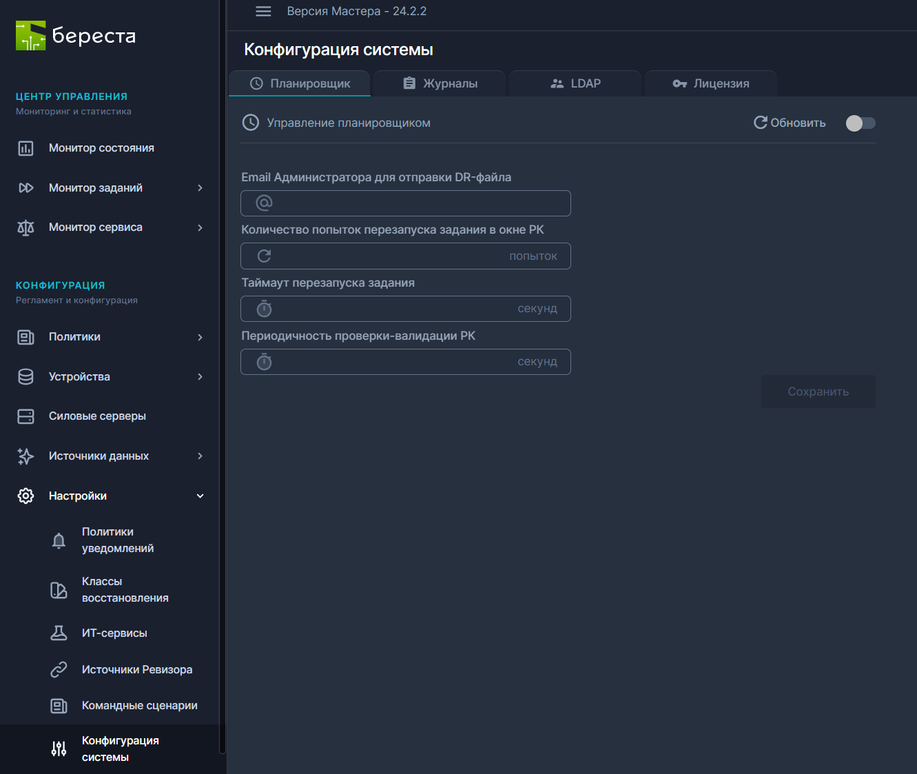Screen dimensions: 917x774
Task: Open Монитор состояния via its chart icon
Action: tap(25, 148)
